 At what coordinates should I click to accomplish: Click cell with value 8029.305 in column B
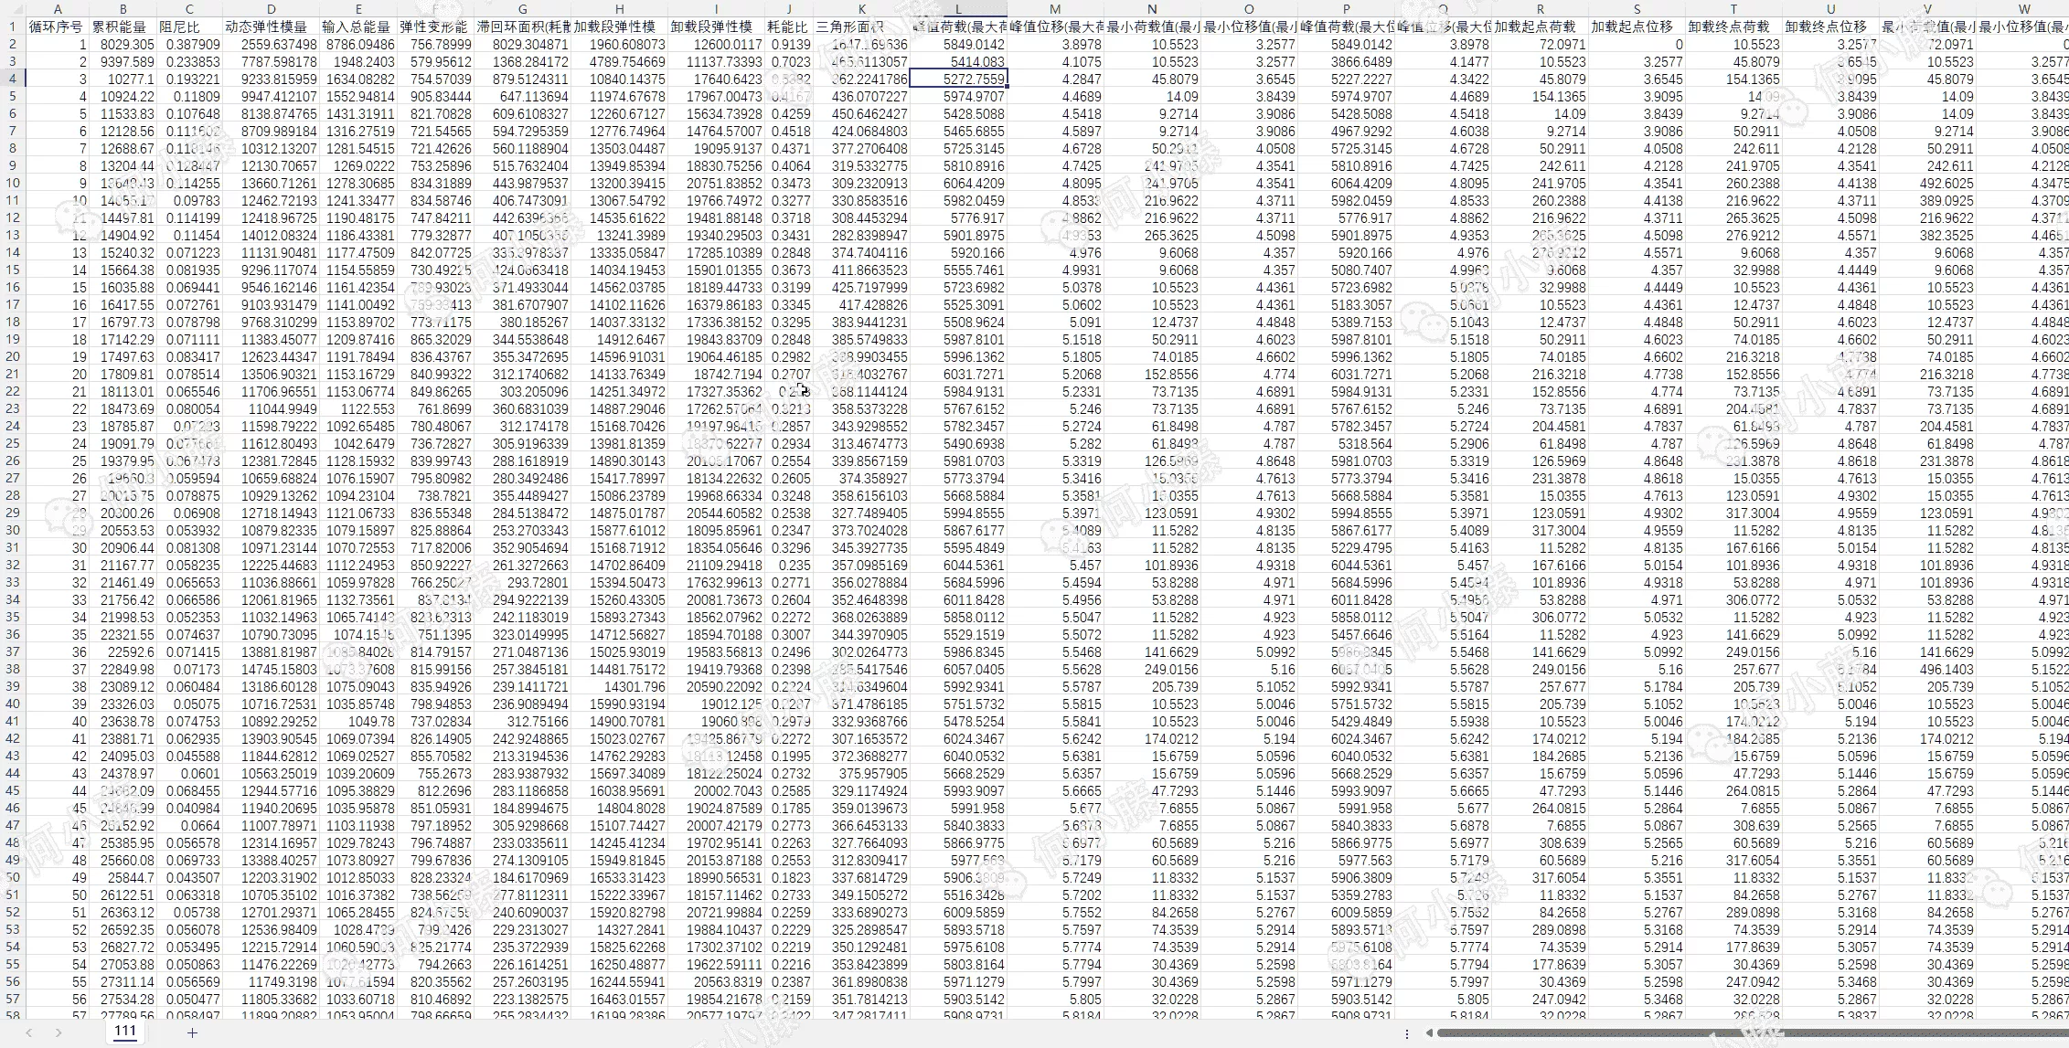click(x=123, y=44)
